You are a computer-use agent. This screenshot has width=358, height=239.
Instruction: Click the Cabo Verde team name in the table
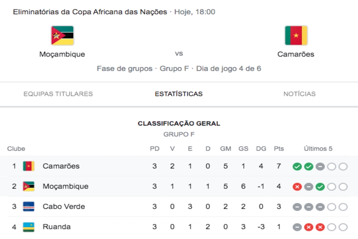(64, 206)
